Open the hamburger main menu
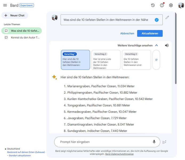 5,5
